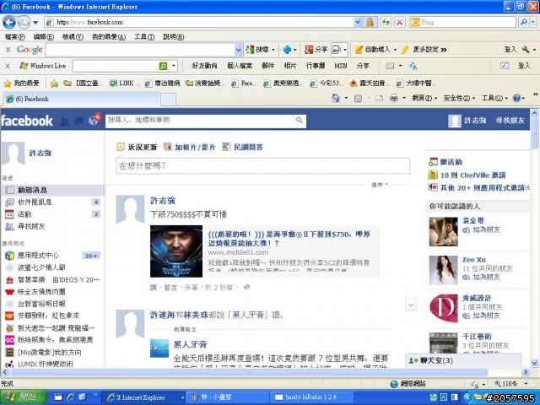The width and height of the screenshot is (540, 405).
Task: Click the refresh page icon
Action: pos(386,23)
